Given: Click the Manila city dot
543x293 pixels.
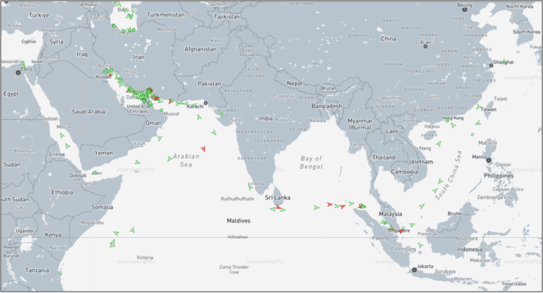Looking at the screenshot, I should (489, 160).
